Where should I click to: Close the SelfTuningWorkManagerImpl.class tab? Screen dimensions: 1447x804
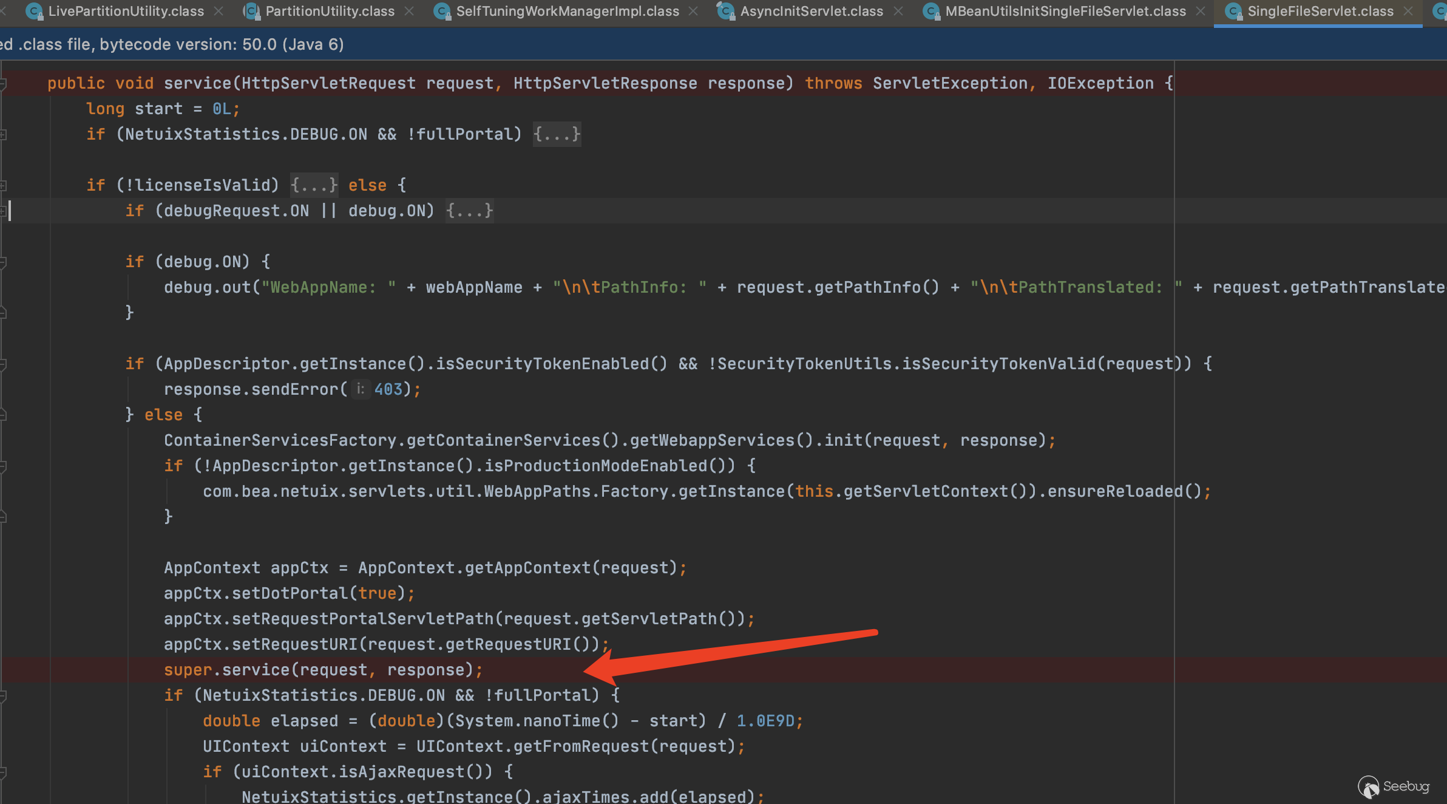coord(693,12)
